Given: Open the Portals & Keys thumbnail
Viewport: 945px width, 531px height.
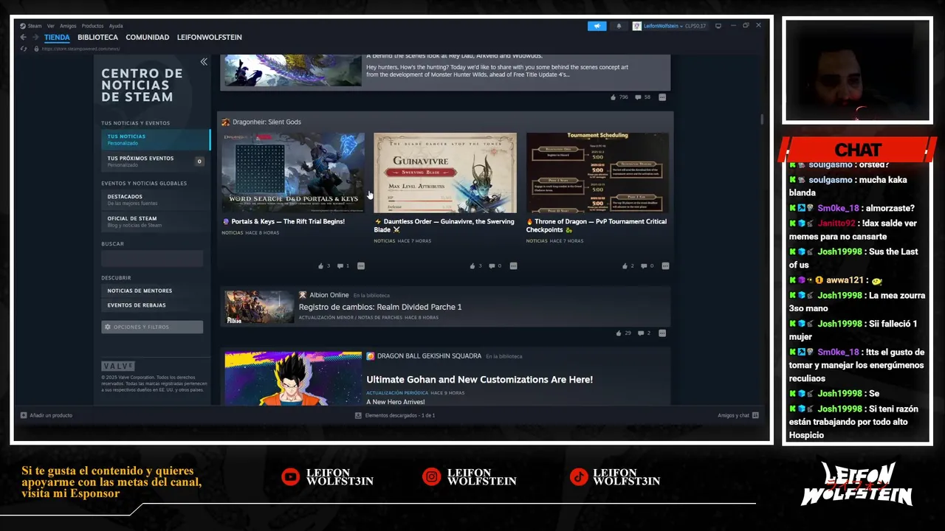Looking at the screenshot, I should pyautogui.click(x=293, y=173).
